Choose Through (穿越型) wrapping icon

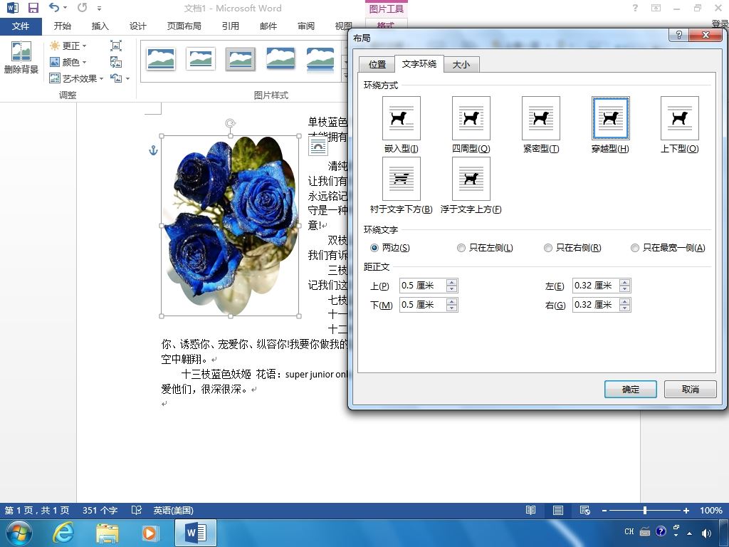tap(610, 118)
